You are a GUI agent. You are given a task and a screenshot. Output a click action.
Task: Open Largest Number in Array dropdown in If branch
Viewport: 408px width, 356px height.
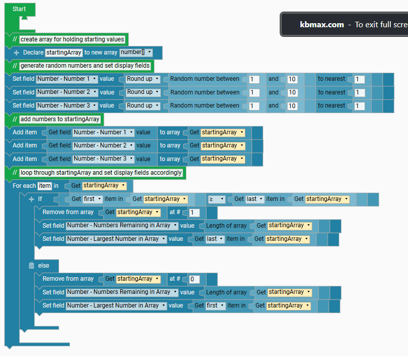[116, 239]
